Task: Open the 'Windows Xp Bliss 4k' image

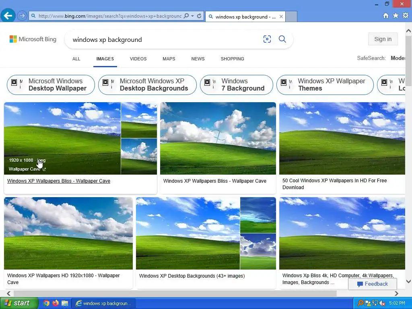Action: (x=342, y=233)
